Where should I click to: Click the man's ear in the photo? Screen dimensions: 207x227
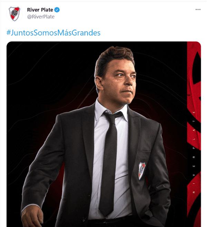tap(99, 83)
